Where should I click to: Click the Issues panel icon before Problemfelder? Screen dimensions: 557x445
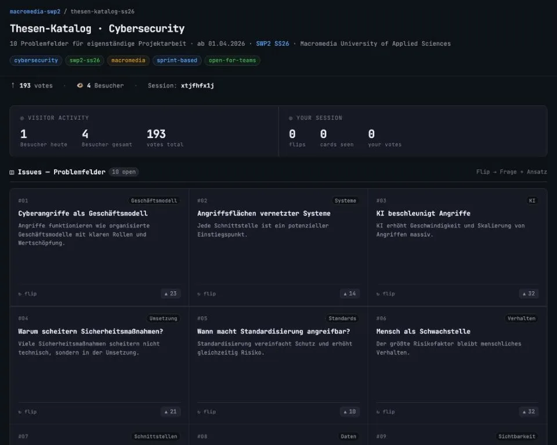click(x=12, y=172)
